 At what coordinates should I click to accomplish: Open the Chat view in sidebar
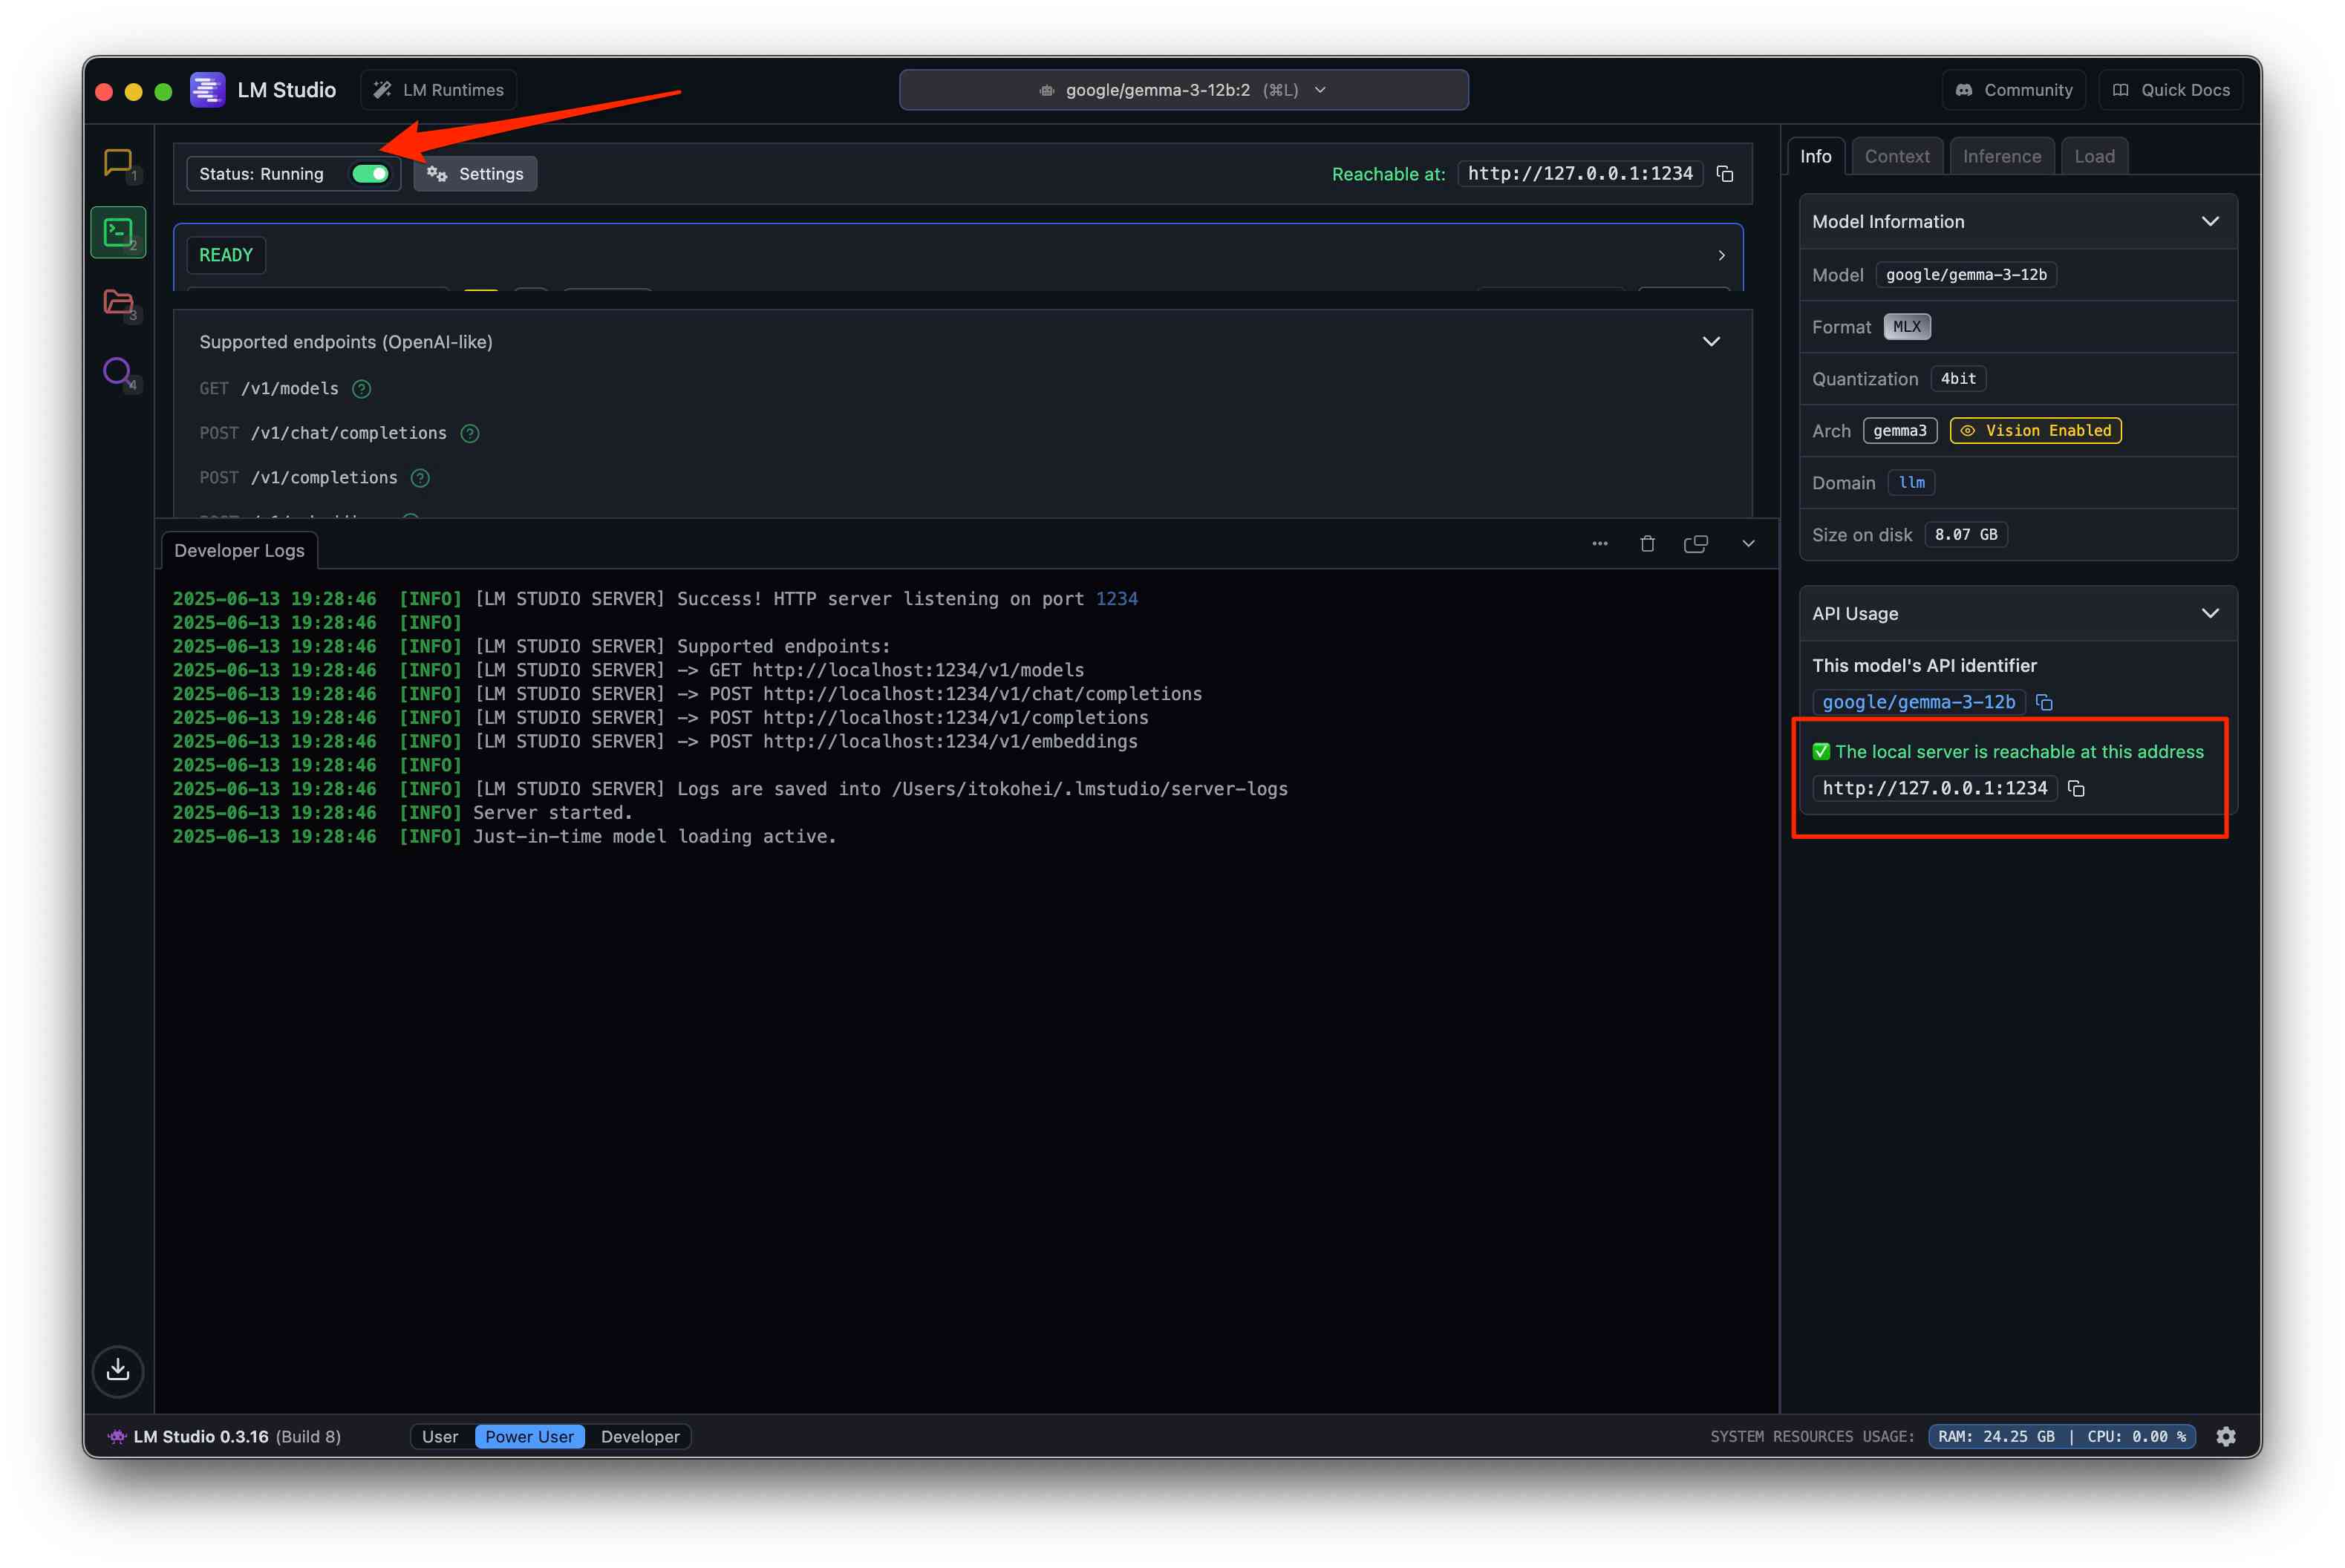click(x=118, y=162)
